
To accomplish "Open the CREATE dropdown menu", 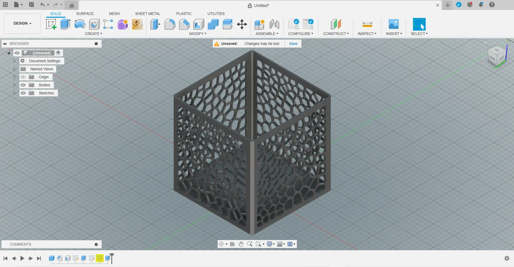I will (x=93, y=34).
